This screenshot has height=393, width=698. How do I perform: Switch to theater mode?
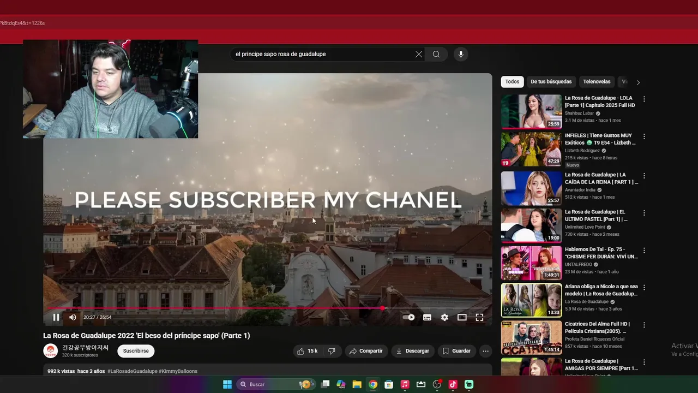pyautogui.click(x=462, y=317)
